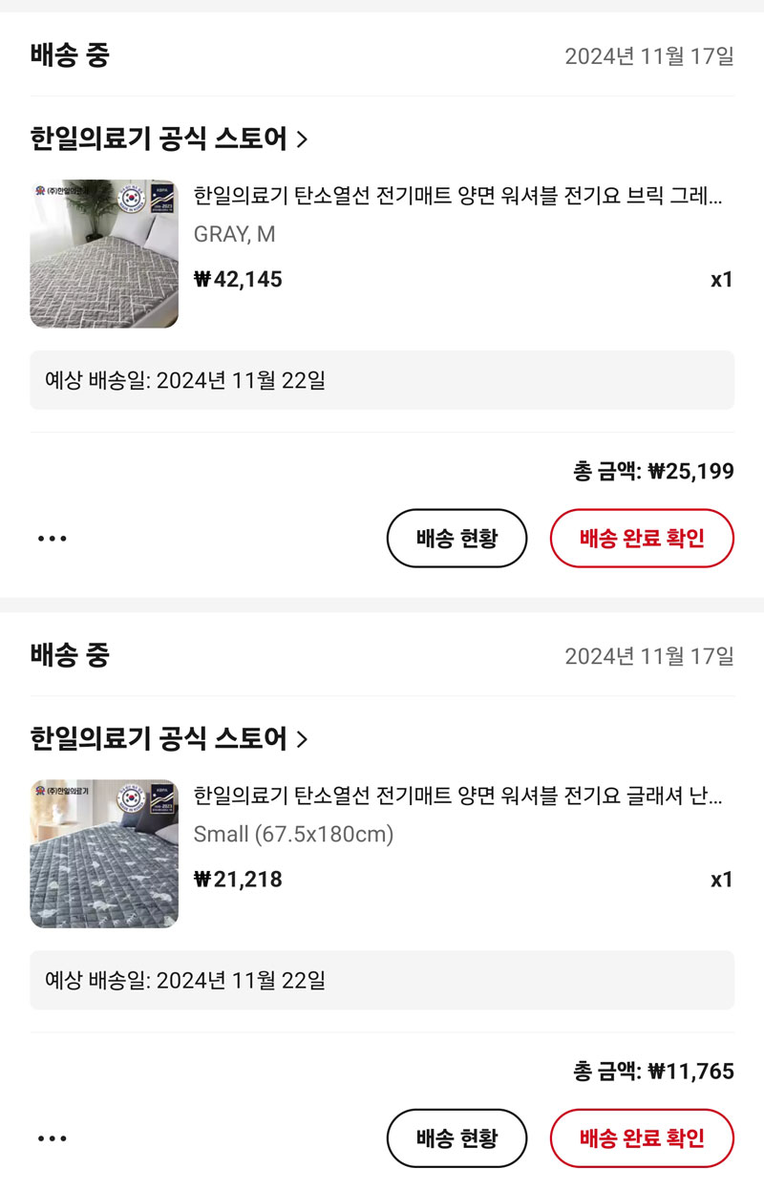764x1190 pixels.
Task: Tap the chevron beside the GRAY, M order's store name
Action: click(x=302, y=139)
